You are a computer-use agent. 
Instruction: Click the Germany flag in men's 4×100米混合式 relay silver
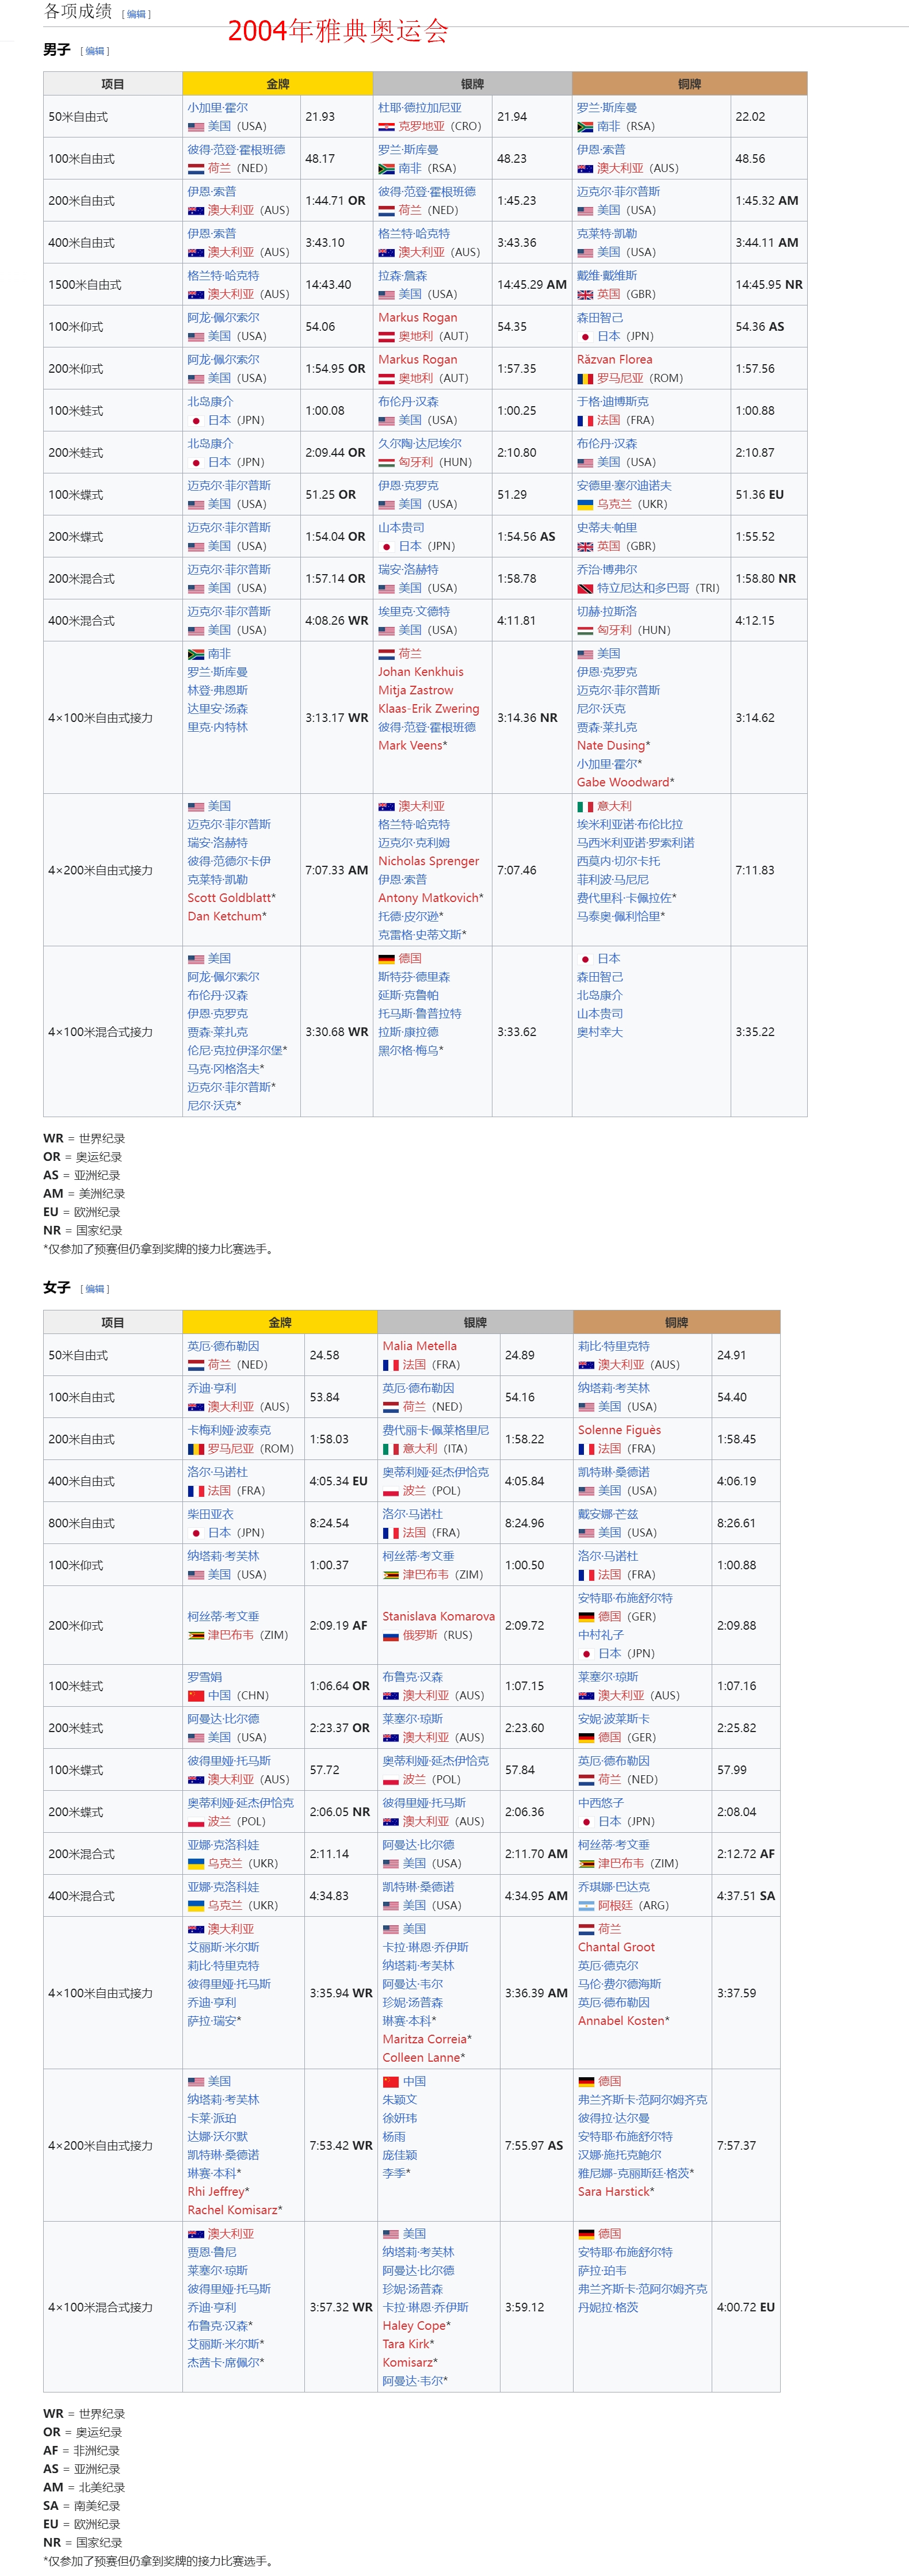[386, 959]
